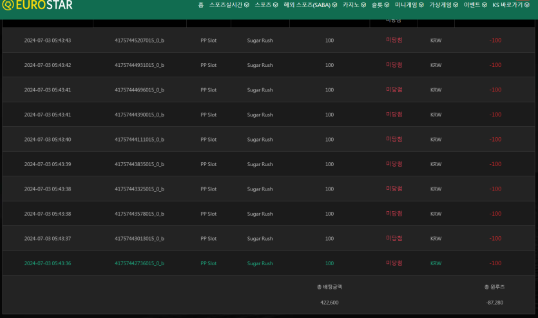Viewport: 538px width, 318px height.
Task: Click 미당첨 status in 05:43:42 row
Action: 394,65
